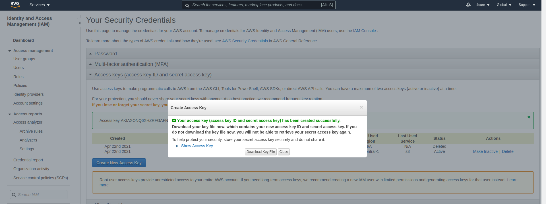Open Archive rules page

click(31, 131)
